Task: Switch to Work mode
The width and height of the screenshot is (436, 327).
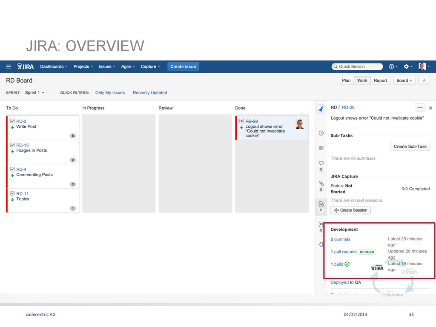Action: coord(362,80)
